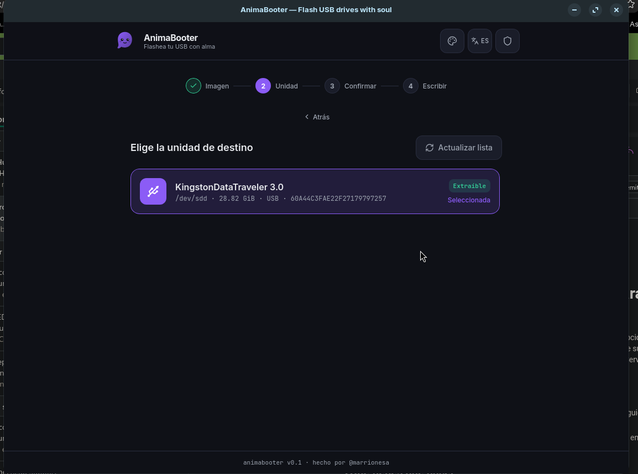638x474 pixels.
Task: Close the AnimaBooter window
Action: tap(616, 10)
